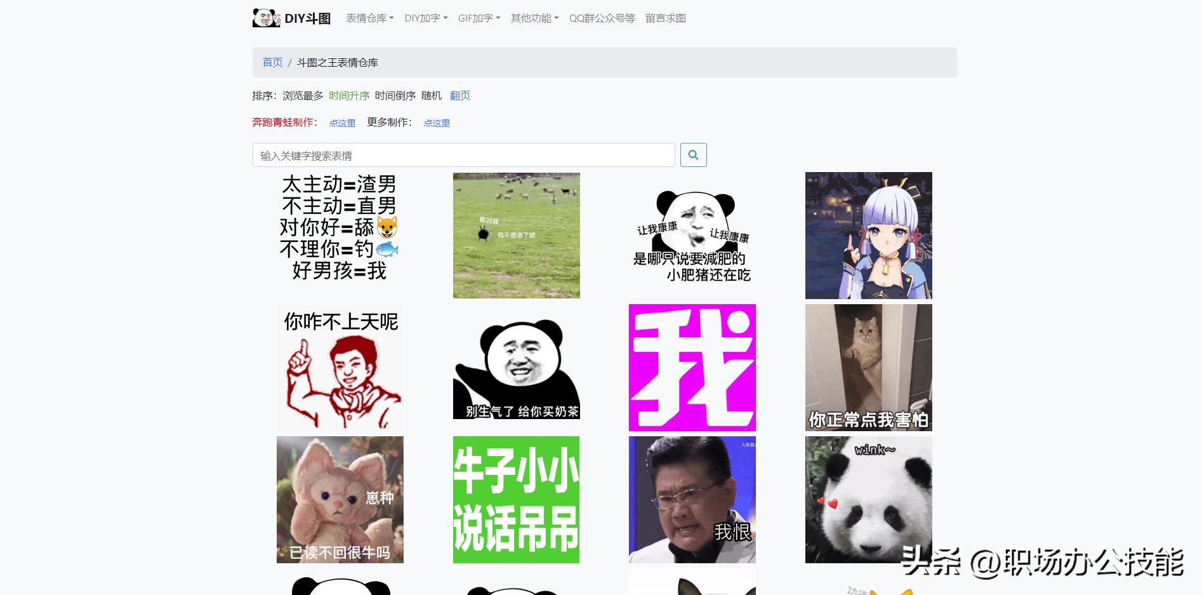
Task: Open the winking panda meme thumbnail
Action: 868,499
